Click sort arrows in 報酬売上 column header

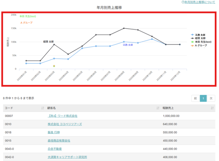(x=212, y=108)
